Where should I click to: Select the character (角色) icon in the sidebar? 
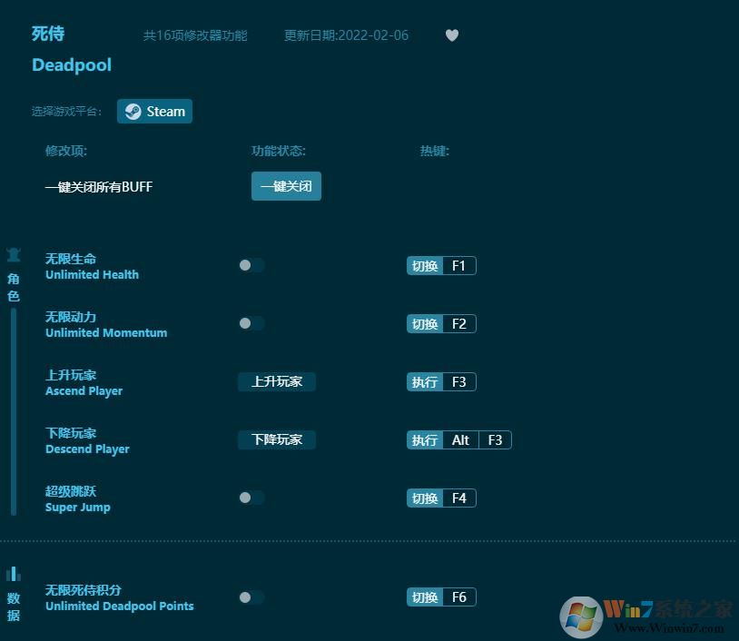click(13, 255)
